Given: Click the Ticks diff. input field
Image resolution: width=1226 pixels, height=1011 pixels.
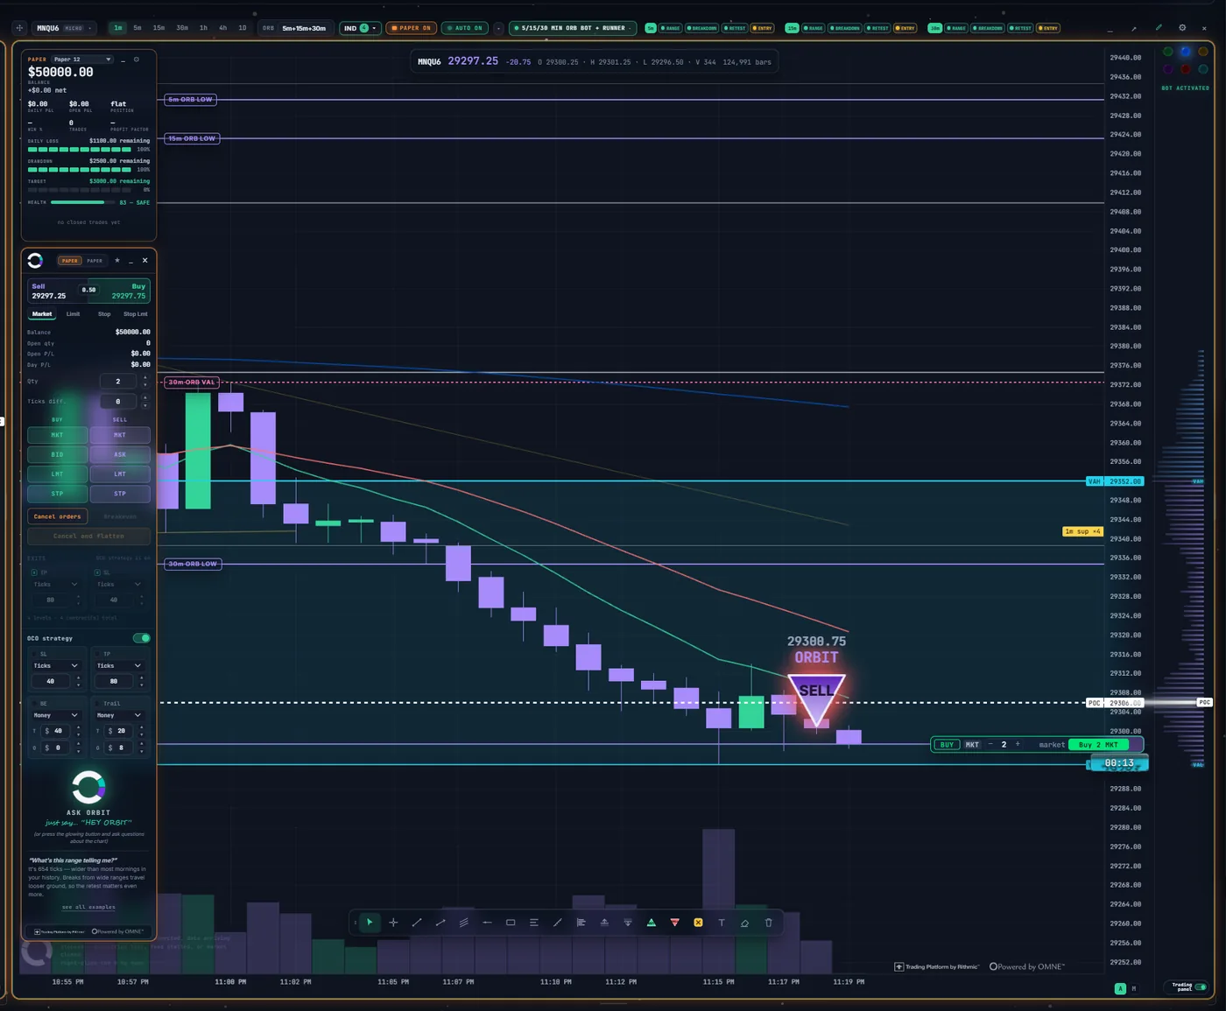Looking at the screenshot, I should click(x=118, y=402).
